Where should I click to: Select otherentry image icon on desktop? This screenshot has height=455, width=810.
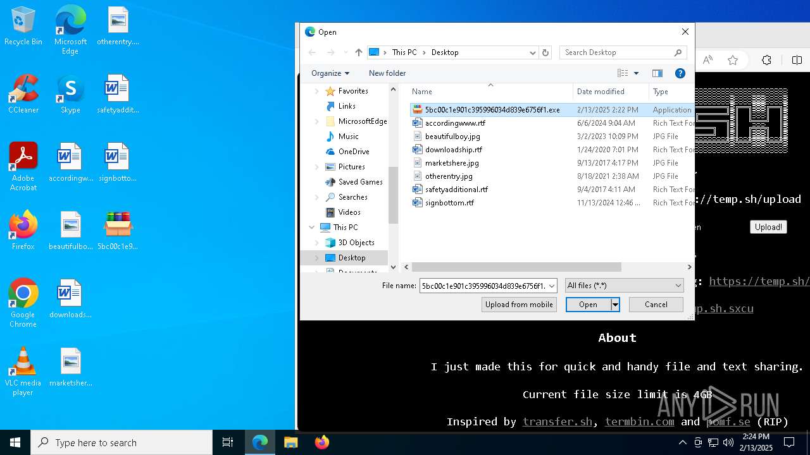click(x=118, y=27)
